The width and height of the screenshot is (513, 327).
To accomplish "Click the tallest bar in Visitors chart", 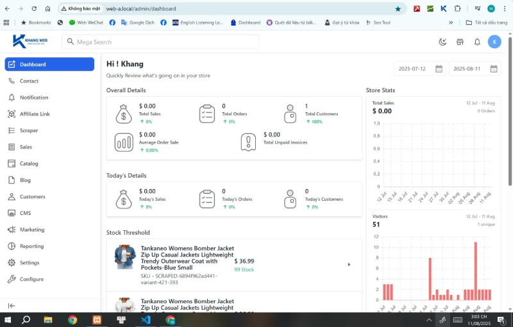I will point(475,271).
